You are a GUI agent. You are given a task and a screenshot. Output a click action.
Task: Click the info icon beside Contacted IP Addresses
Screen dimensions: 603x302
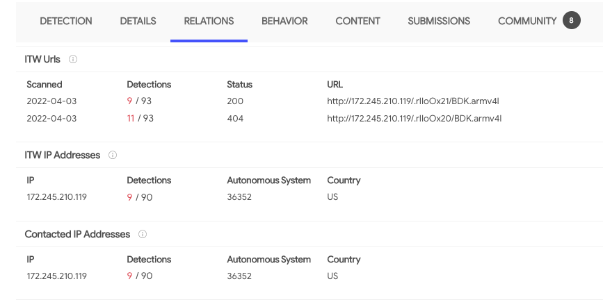click(143, 235)
